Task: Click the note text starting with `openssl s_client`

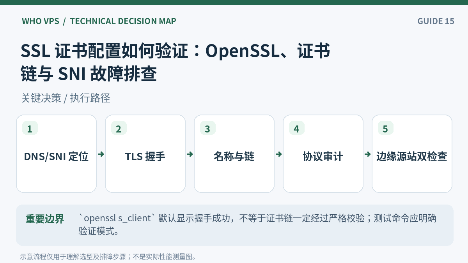Action: (257, 225)
